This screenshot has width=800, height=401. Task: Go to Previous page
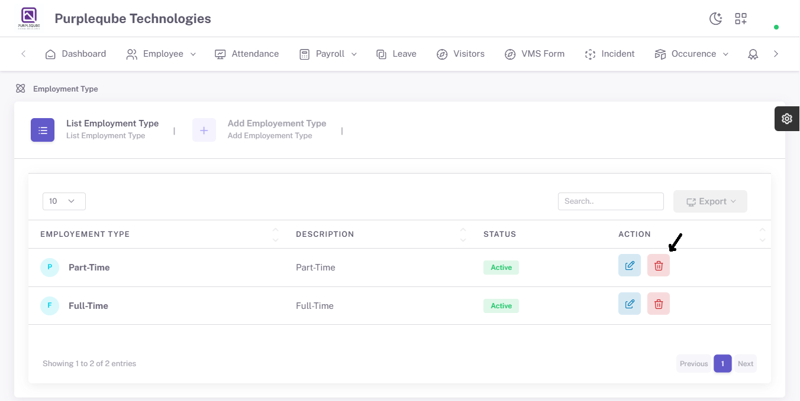[693, 364]
